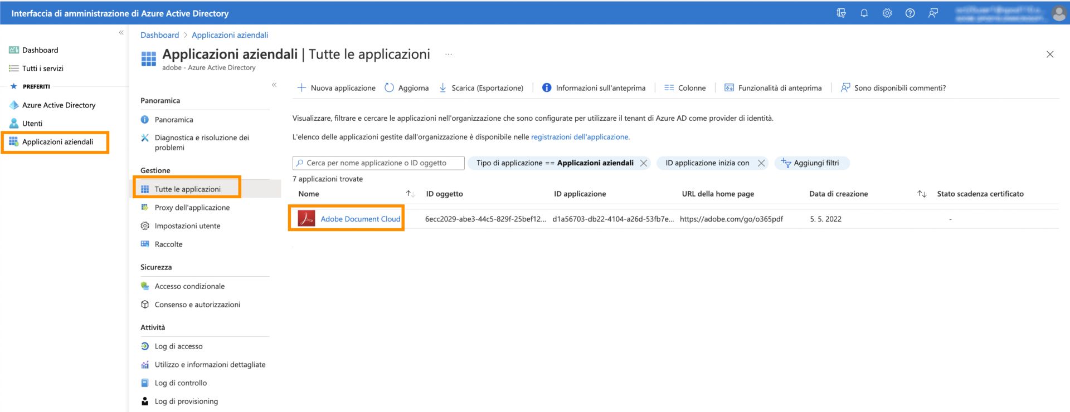Image resolution: width=1070 pixels, height=412 pixels.
Task: Click the 7 applicazioni trovate text
Action: coord(328,179)
